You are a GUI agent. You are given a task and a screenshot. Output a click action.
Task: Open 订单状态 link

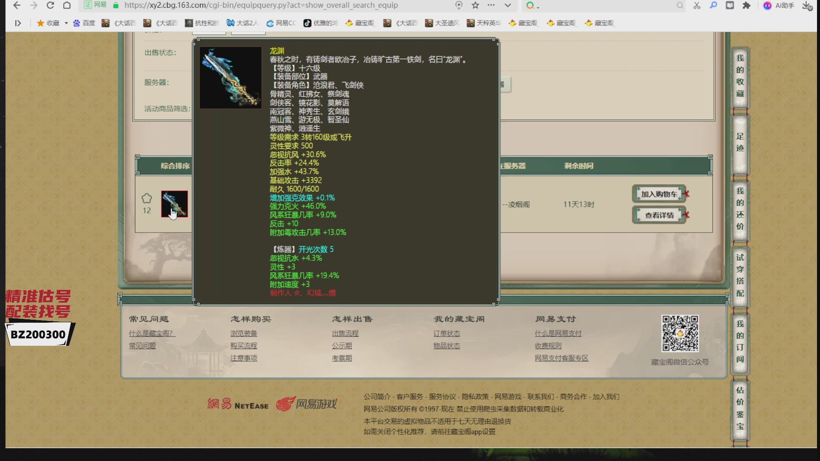pos(447,333)
